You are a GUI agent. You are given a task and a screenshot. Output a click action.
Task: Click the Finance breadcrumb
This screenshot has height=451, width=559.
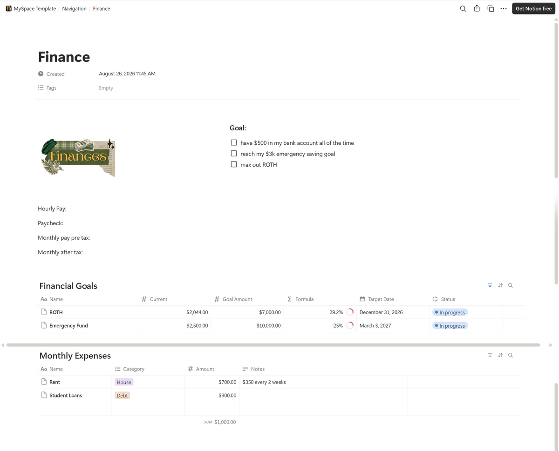(102, 8)
